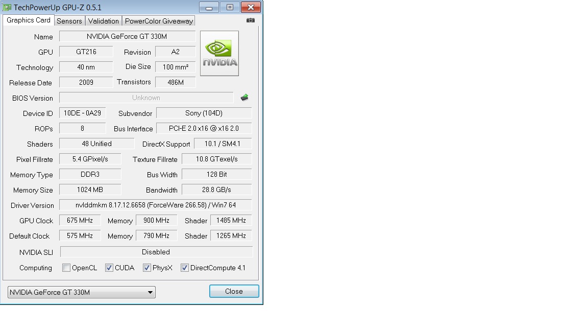Click the Release Date field 2009
The width and height of the screenshot is (588, 331).
click(86, 82)
